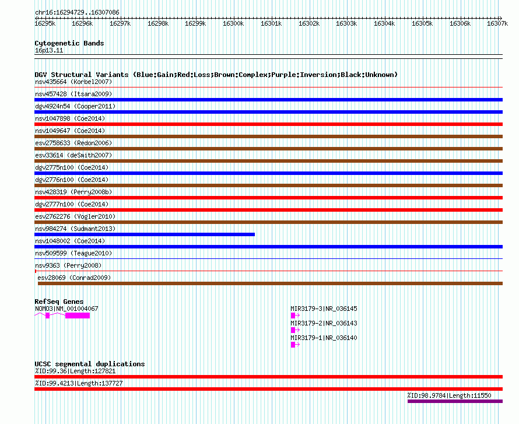Click the 16307k ruler tick label
Image resolution: width=519 pixels, height=424 pixels.
[x=497, y=23]
